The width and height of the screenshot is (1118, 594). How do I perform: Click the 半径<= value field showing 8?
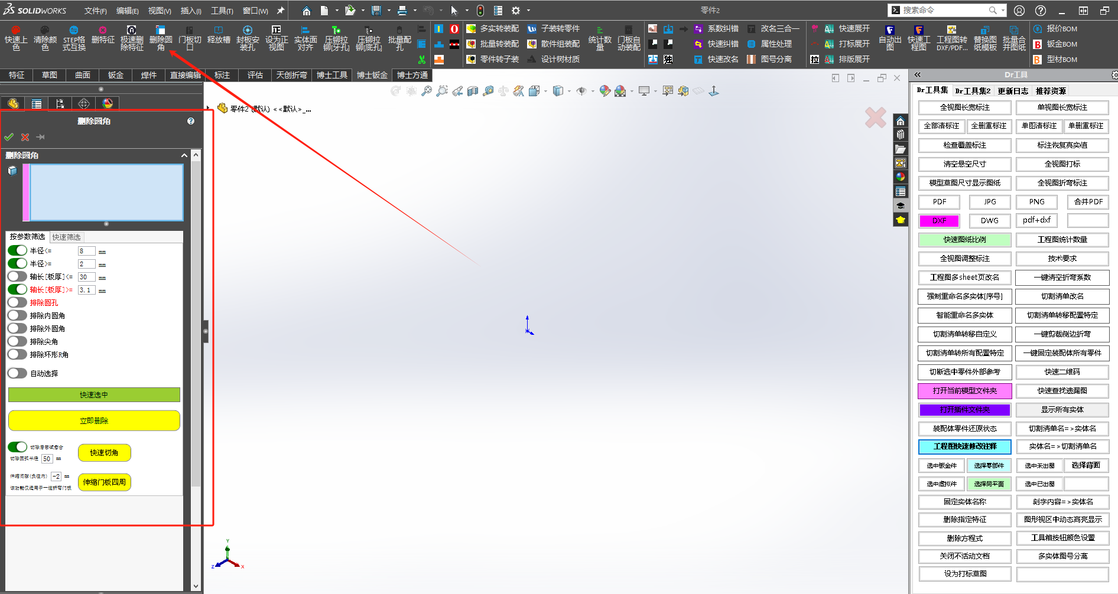86,251
